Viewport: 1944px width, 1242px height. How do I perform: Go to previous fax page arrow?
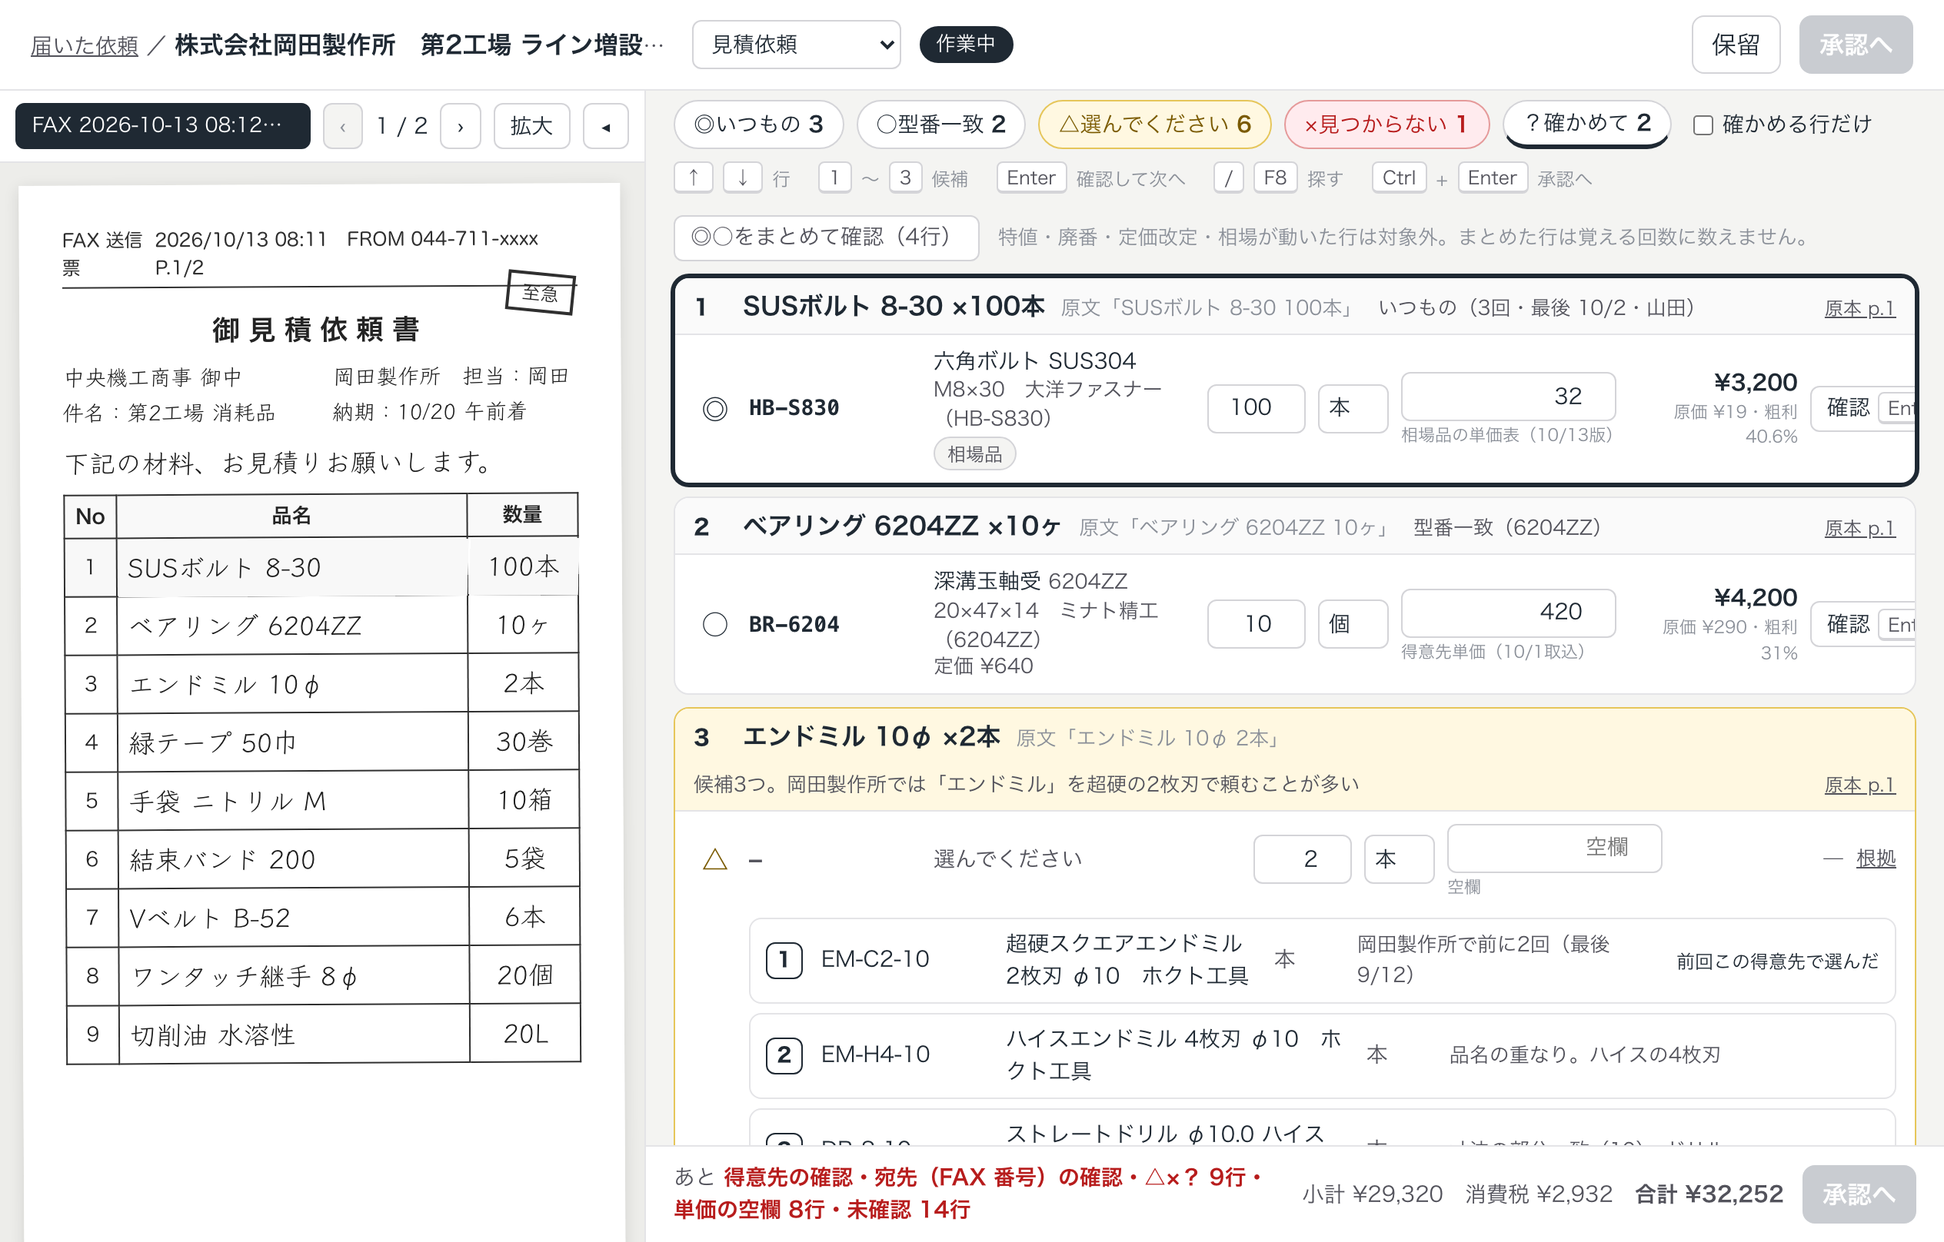(342, 126)
